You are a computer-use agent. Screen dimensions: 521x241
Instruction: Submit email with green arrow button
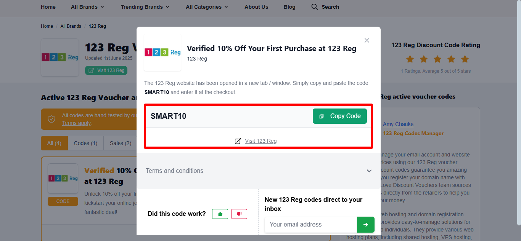click(x=365, y=225)
